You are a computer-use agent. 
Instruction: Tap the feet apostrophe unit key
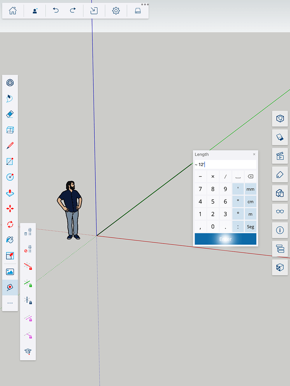(238, 189)
